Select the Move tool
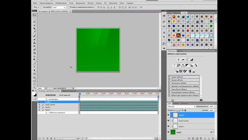This screenshot has width=248, height=140. (x=34, y=15)
